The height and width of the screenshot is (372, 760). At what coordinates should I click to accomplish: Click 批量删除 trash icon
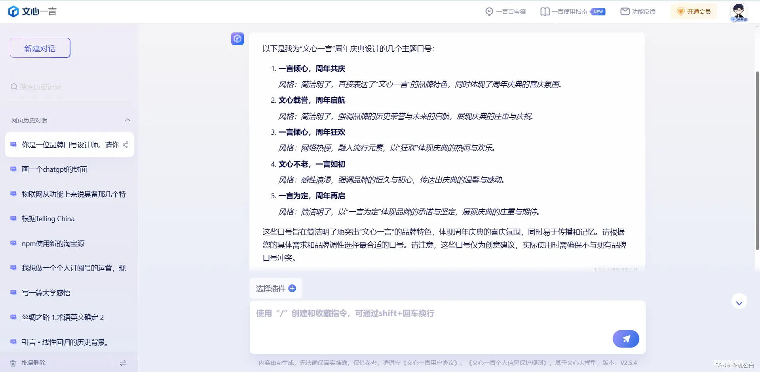pyautogui.click(x=13, y=363)
